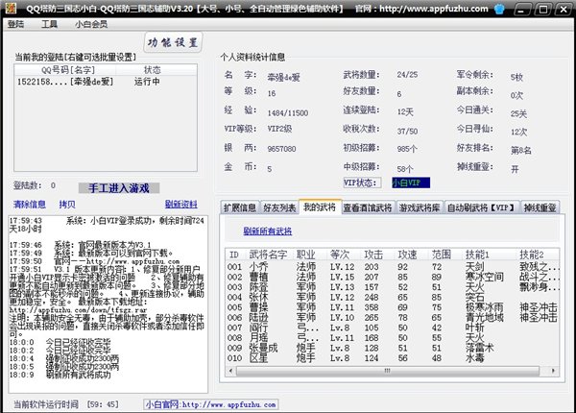The width and height of the screenshot is (576, 413).
Task: Click the 清除信息 link
Action: click(30, 205)
